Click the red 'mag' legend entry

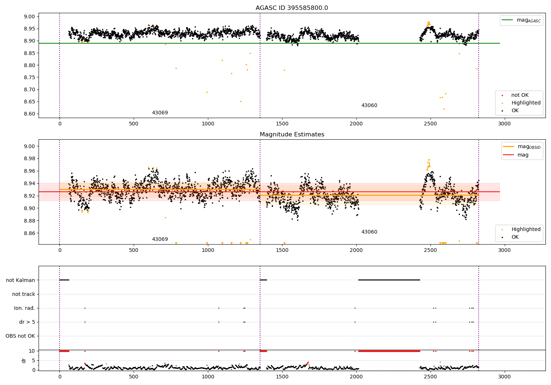click(x=516, y=155)
